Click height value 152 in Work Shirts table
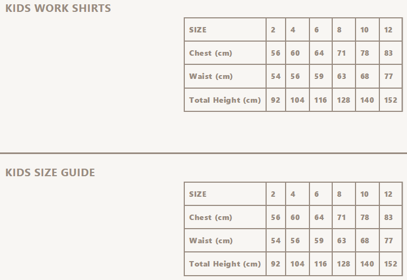 tap(390, 100)
